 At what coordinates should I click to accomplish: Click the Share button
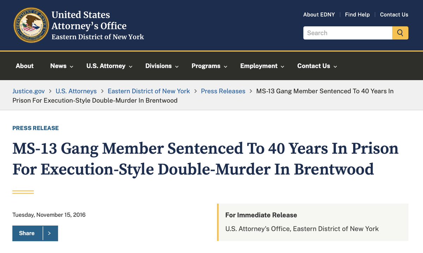pyautogui.click(x=27, y=233)
